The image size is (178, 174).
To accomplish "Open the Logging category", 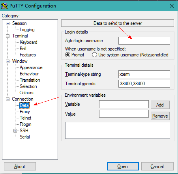I will pos(27,30).
